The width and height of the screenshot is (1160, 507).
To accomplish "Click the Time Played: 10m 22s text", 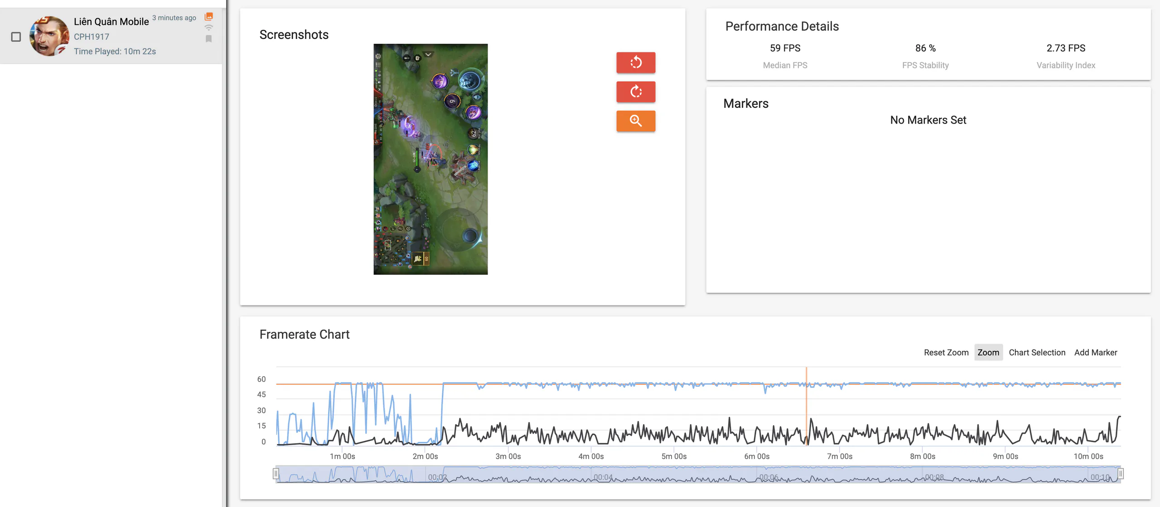I will tap(115, 51).
